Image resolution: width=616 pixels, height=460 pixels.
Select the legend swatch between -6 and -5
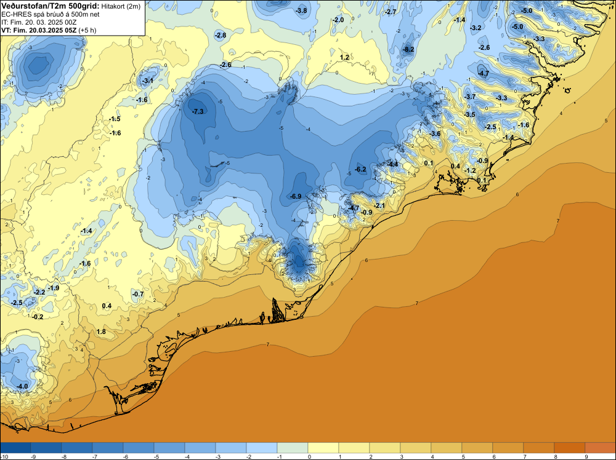(x=138, y=448)
